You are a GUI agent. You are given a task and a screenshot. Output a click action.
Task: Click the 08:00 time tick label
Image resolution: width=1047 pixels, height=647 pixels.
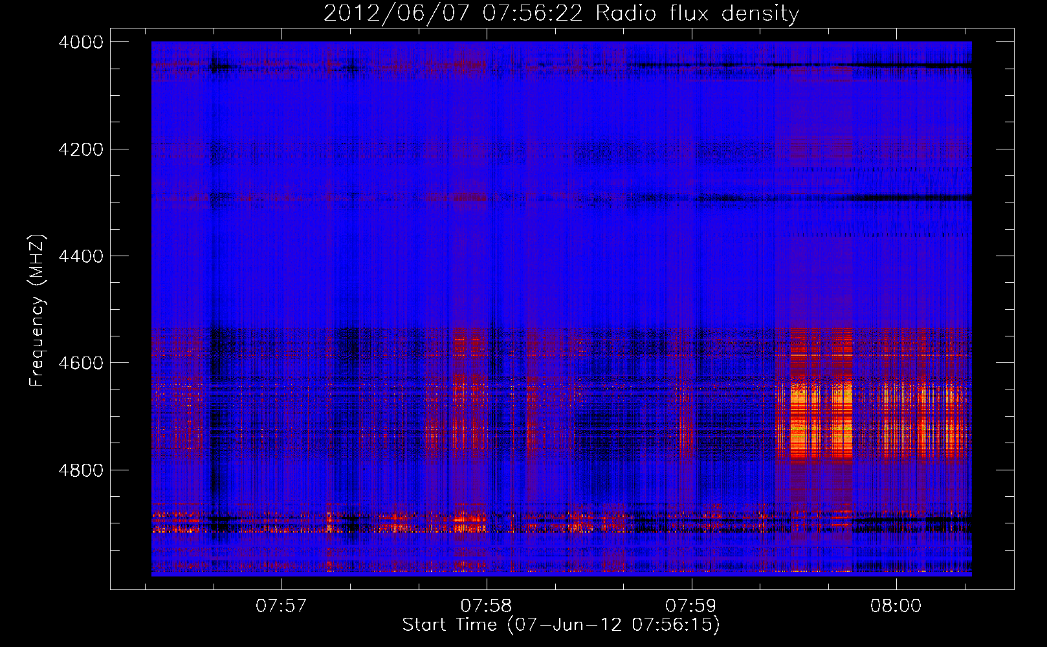[896, 606]
